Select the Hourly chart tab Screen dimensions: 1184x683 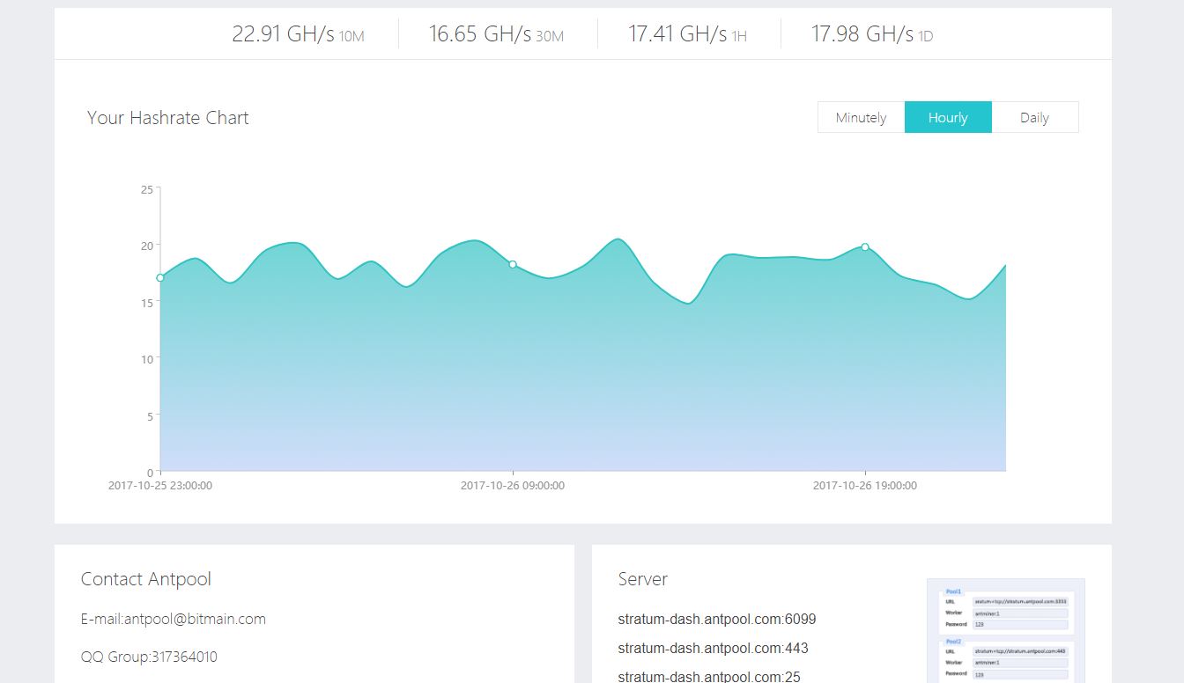[948, 118]
